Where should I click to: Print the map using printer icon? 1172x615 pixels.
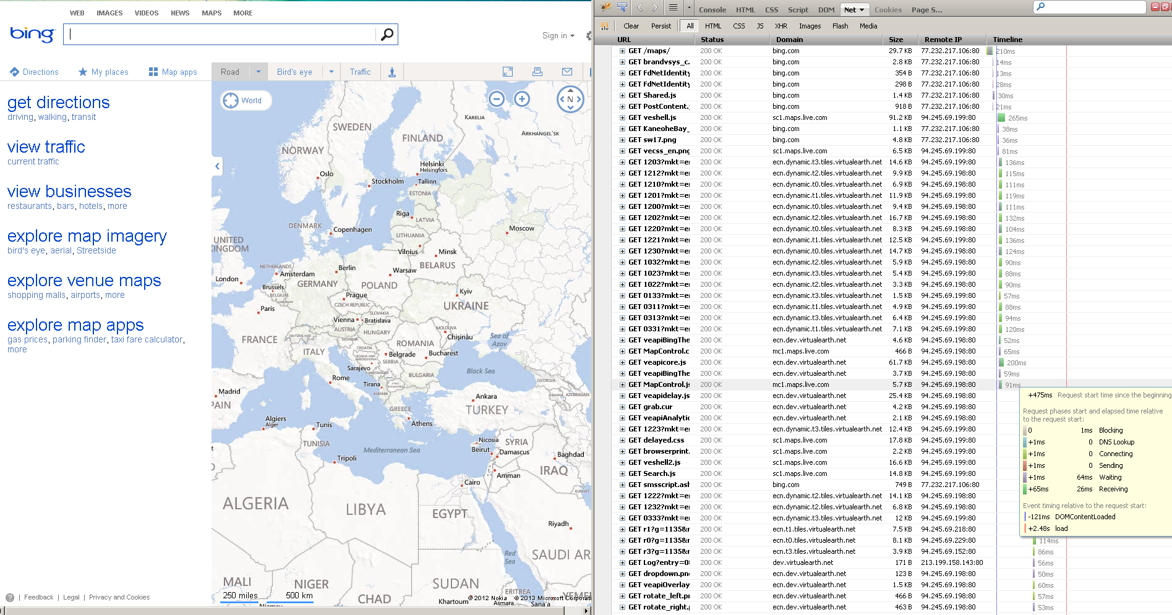pyautogui.click(x=537, y=72)
